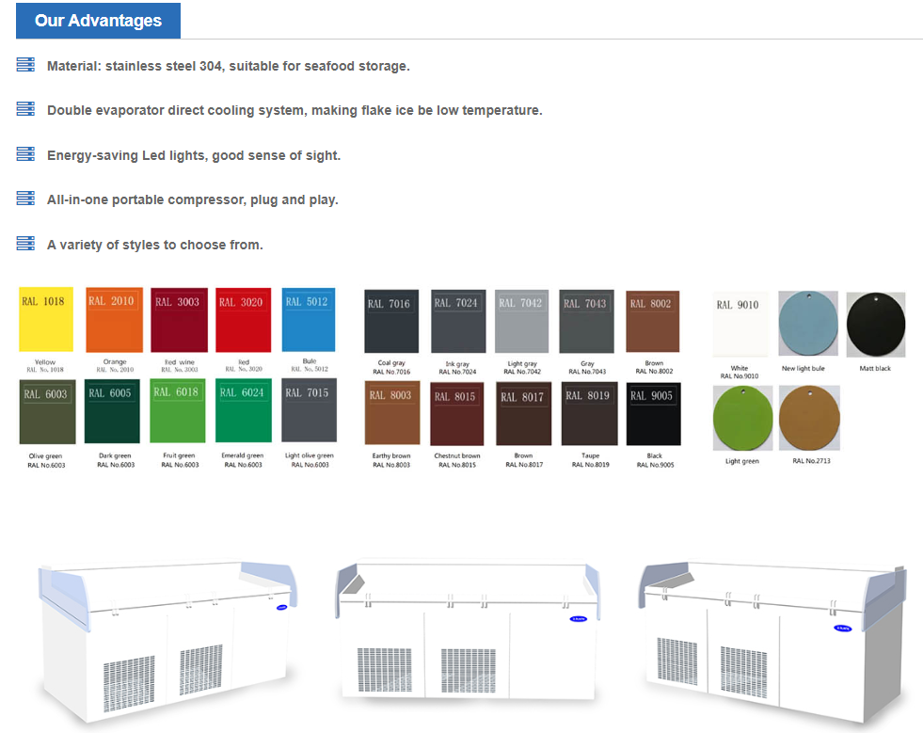
Task: Click the bullet icon beside double evaporator line
Action: click(x=25, y=109)
